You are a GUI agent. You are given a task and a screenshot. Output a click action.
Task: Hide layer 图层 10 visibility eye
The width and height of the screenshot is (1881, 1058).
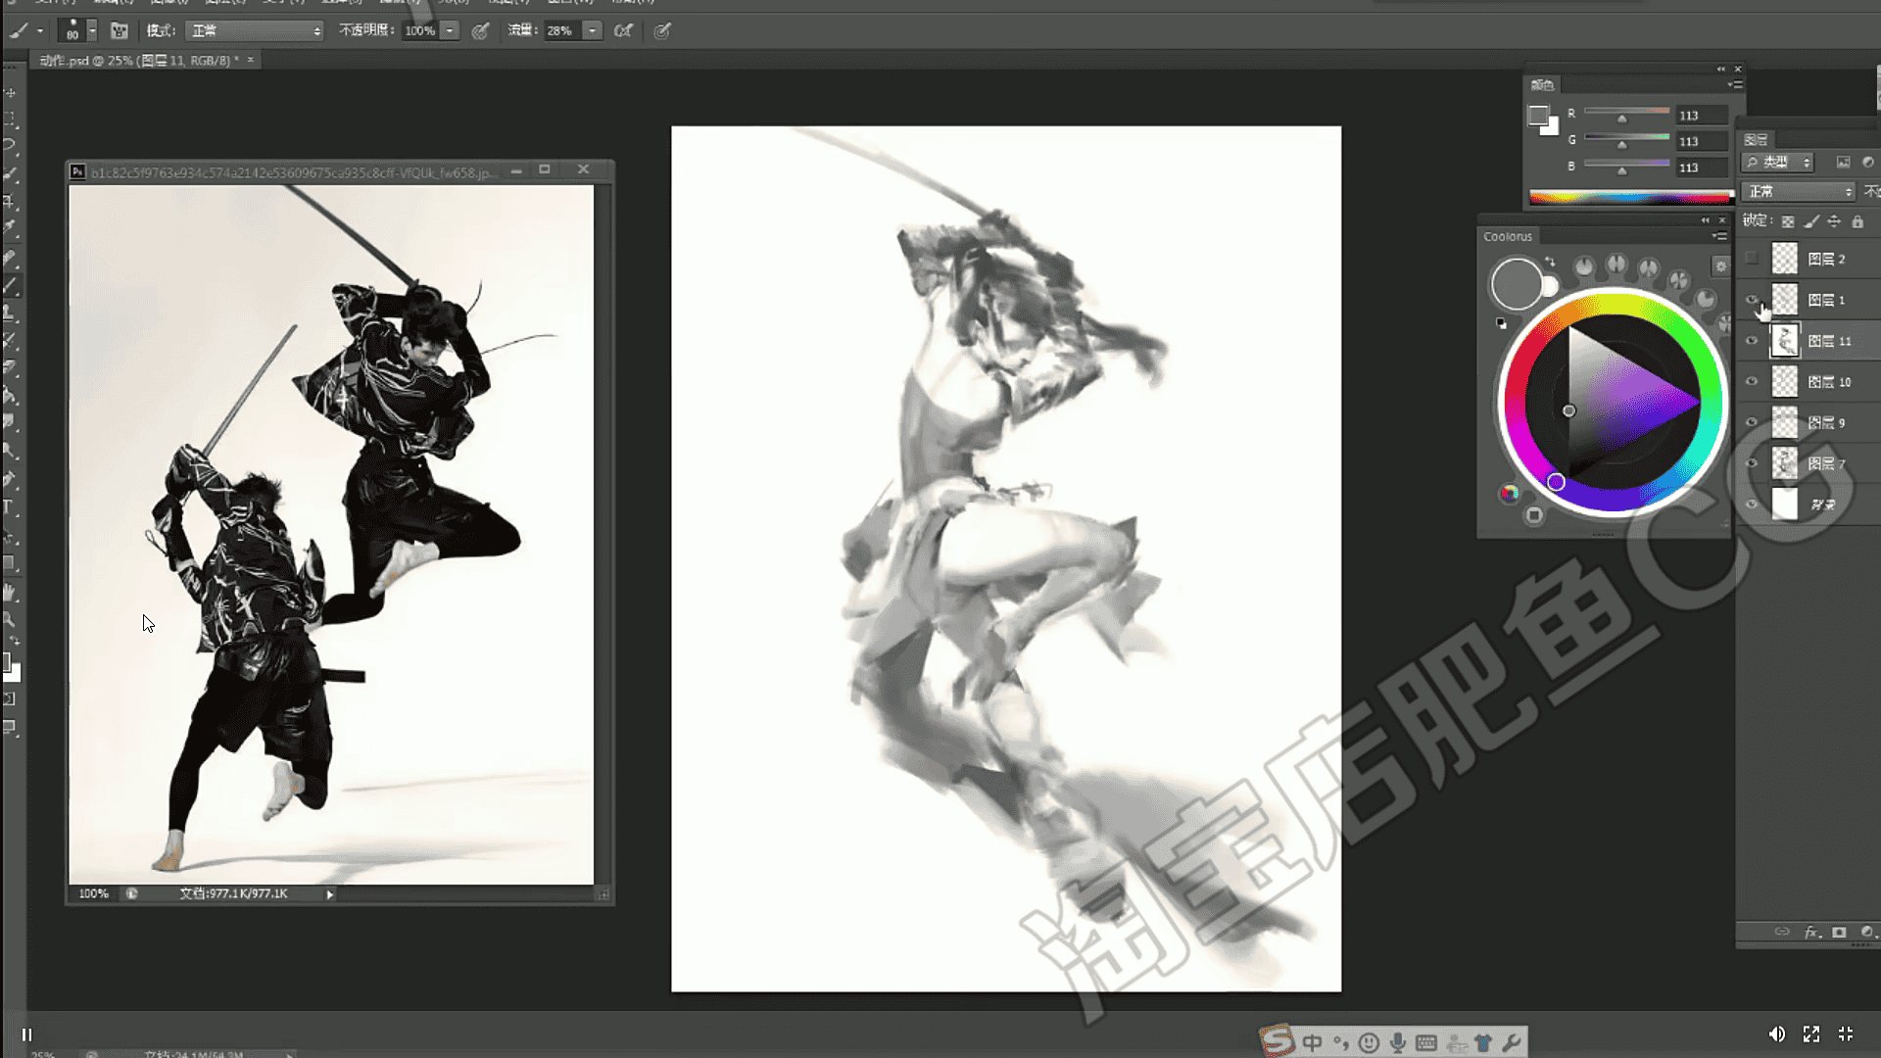pyautogui.click(x=1752, y=382)
